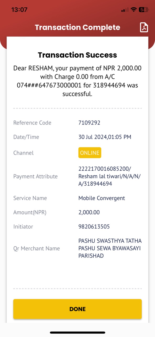The image size is (155, 337).
Task: Tap the PASHU SWASTHYA merchant name
Action: pos(110,248)
